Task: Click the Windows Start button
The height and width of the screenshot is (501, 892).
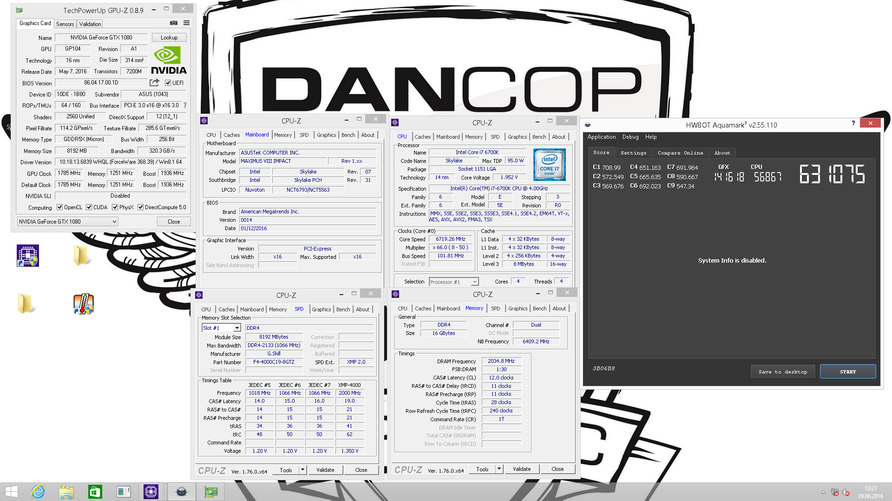Action: click(11, 492)
